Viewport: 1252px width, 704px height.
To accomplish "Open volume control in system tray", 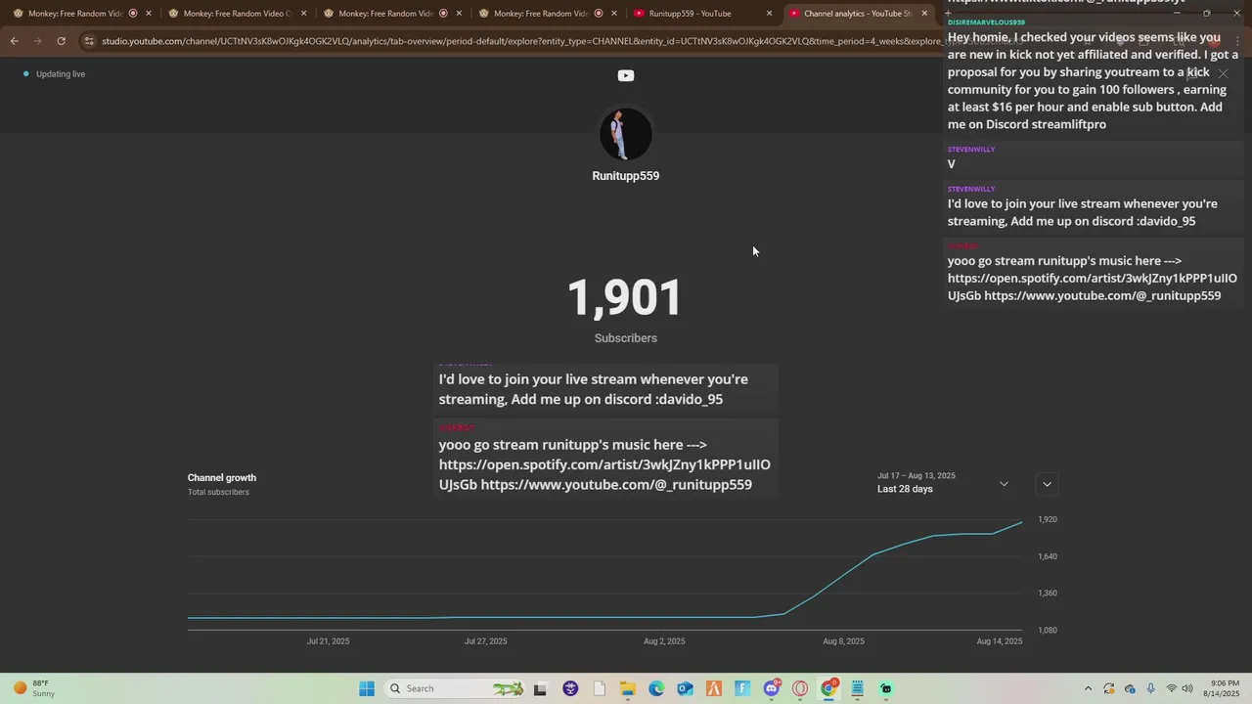I will [1188, 688].
